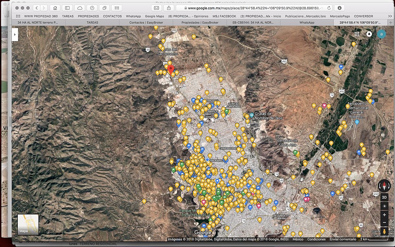Toggle the Safari sidebar
This screenshot has height=247, width=395.
coord(67,8)
